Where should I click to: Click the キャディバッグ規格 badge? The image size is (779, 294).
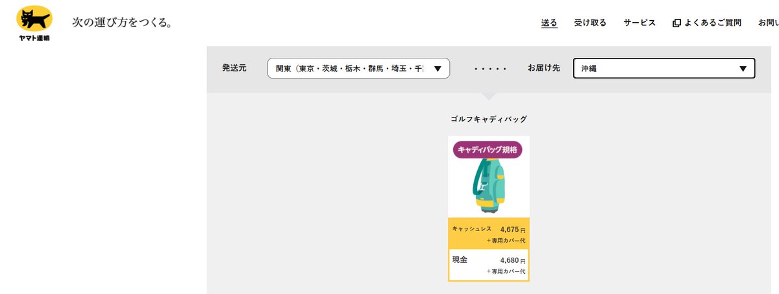(488, 149)
